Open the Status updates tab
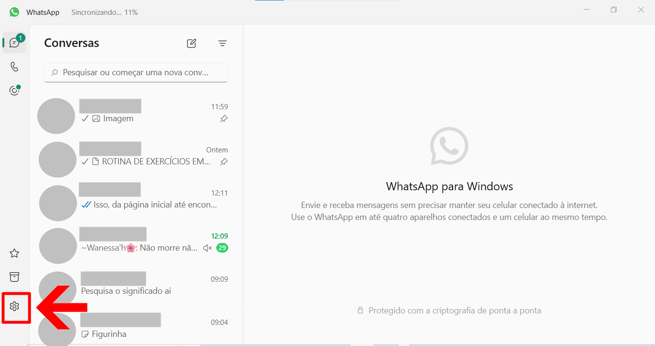The height and width of the screenshot is (346, 655). click(14, 90)
